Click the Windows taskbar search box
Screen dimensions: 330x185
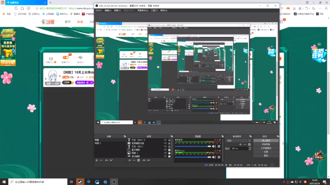point(38,181)
